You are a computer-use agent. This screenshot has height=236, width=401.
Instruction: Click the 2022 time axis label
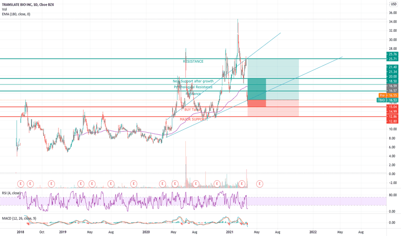pos(313,232)
